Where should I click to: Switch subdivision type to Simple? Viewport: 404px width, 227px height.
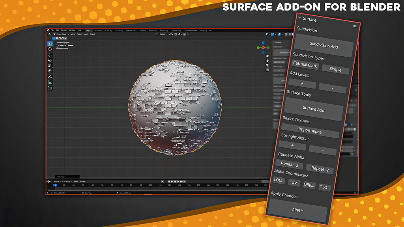pos(335,70)
